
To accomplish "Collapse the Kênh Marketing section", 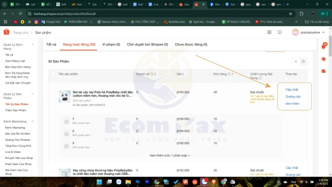I will point(32,122).
